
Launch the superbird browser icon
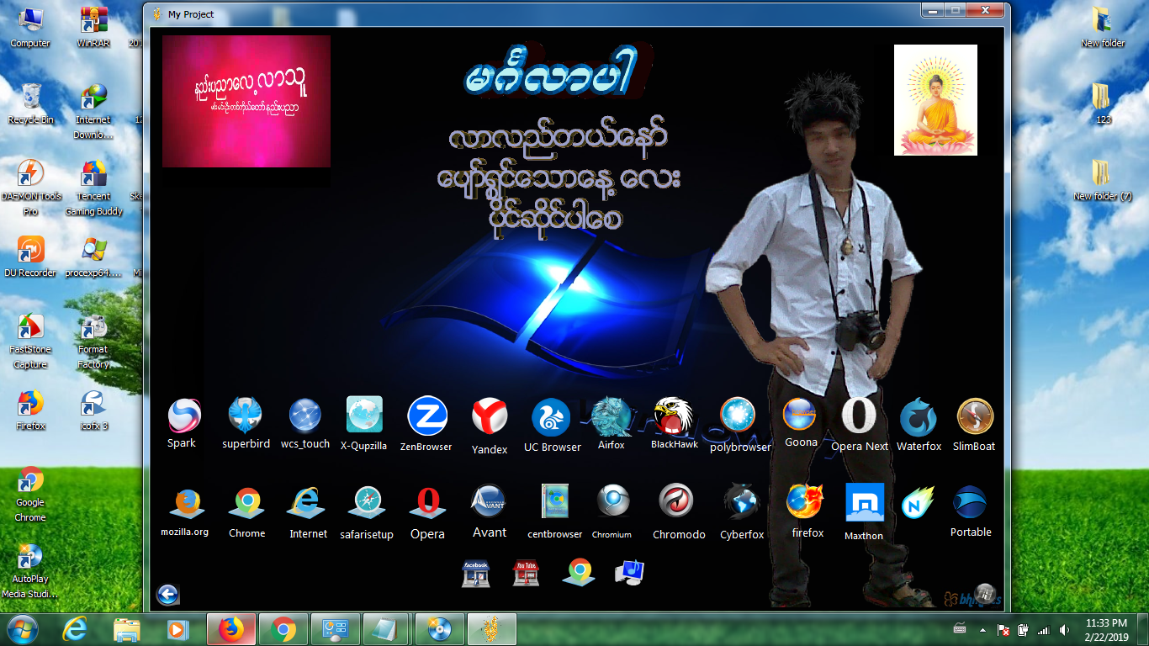point(246,416)
